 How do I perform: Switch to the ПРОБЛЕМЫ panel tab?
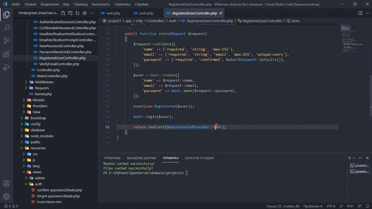(x=112, y=158)
